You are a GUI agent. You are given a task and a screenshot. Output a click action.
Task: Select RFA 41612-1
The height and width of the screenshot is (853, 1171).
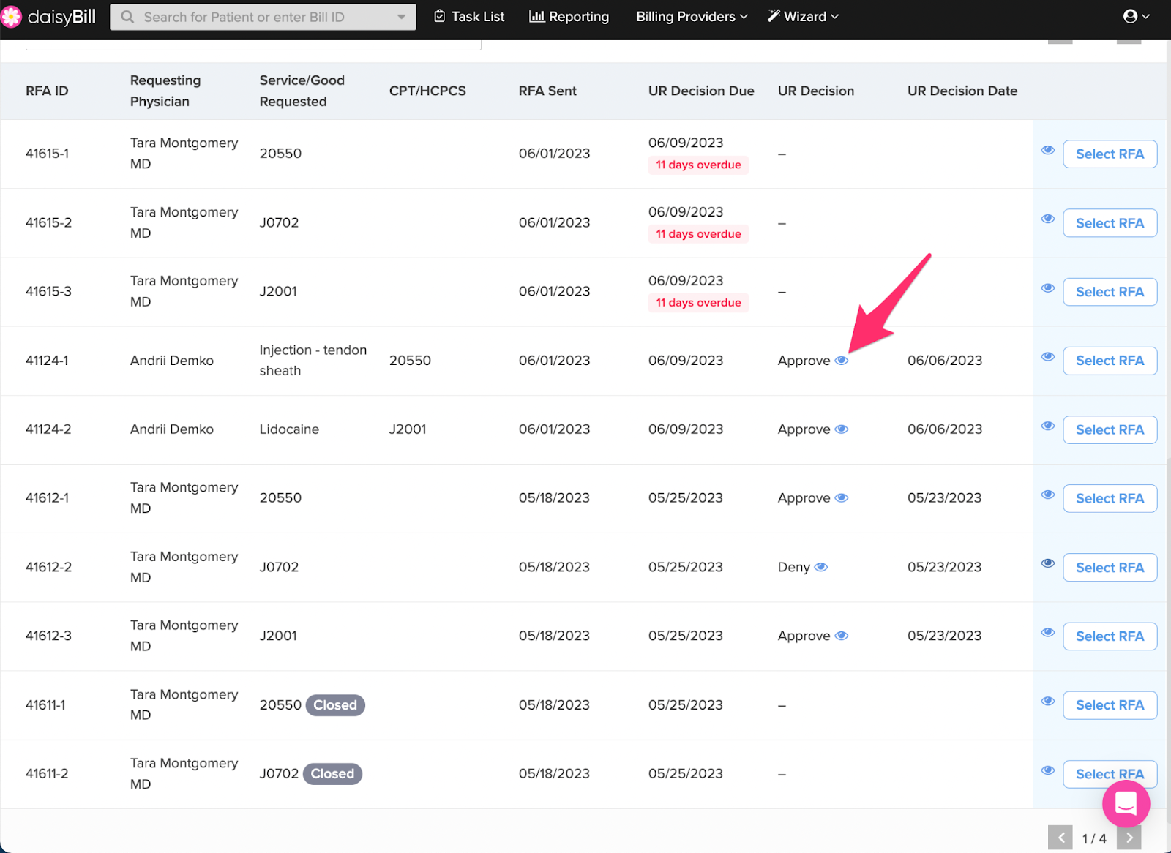(x=1110, y=498)
